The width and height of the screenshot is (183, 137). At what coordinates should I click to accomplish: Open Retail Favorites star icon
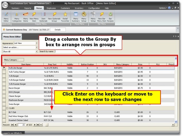point(65,17)
